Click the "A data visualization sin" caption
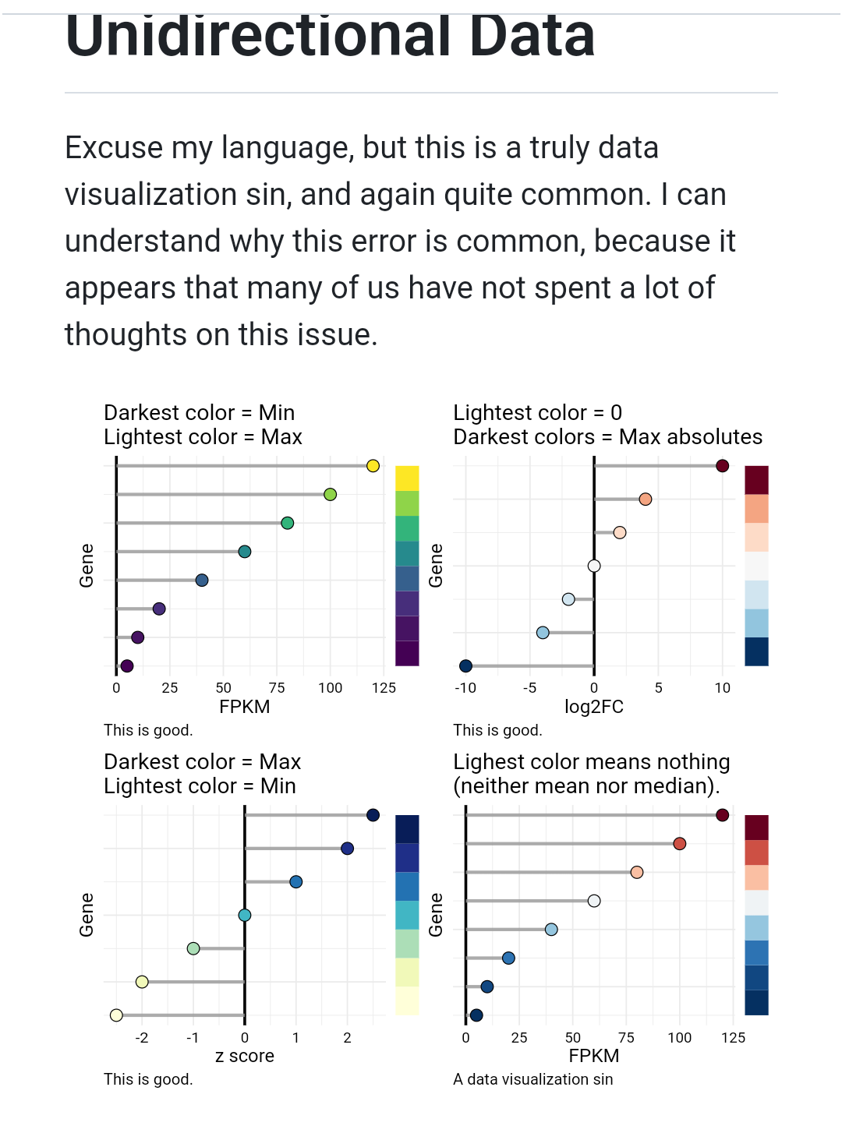This screenshot has width=842, height=1140. (x=533, y=1079)
